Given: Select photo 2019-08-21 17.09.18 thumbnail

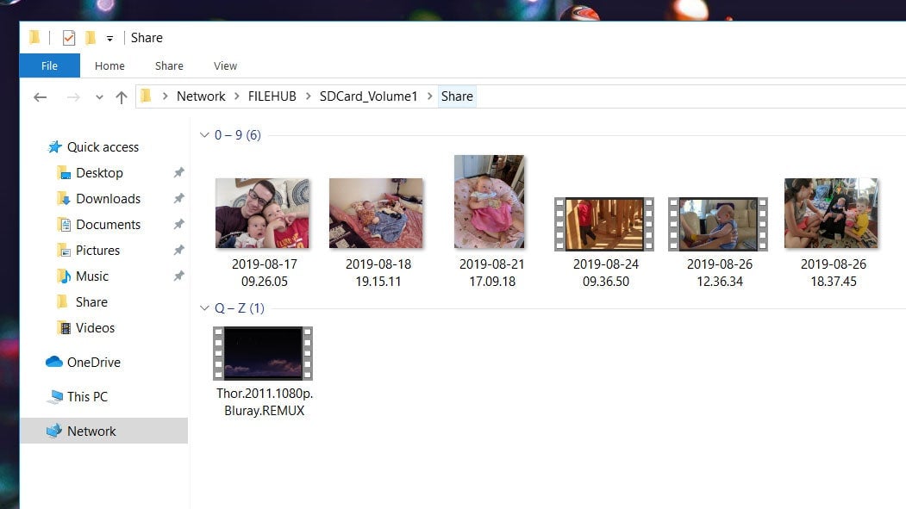Looking at the screenshot, I should (x=490, y=202).
